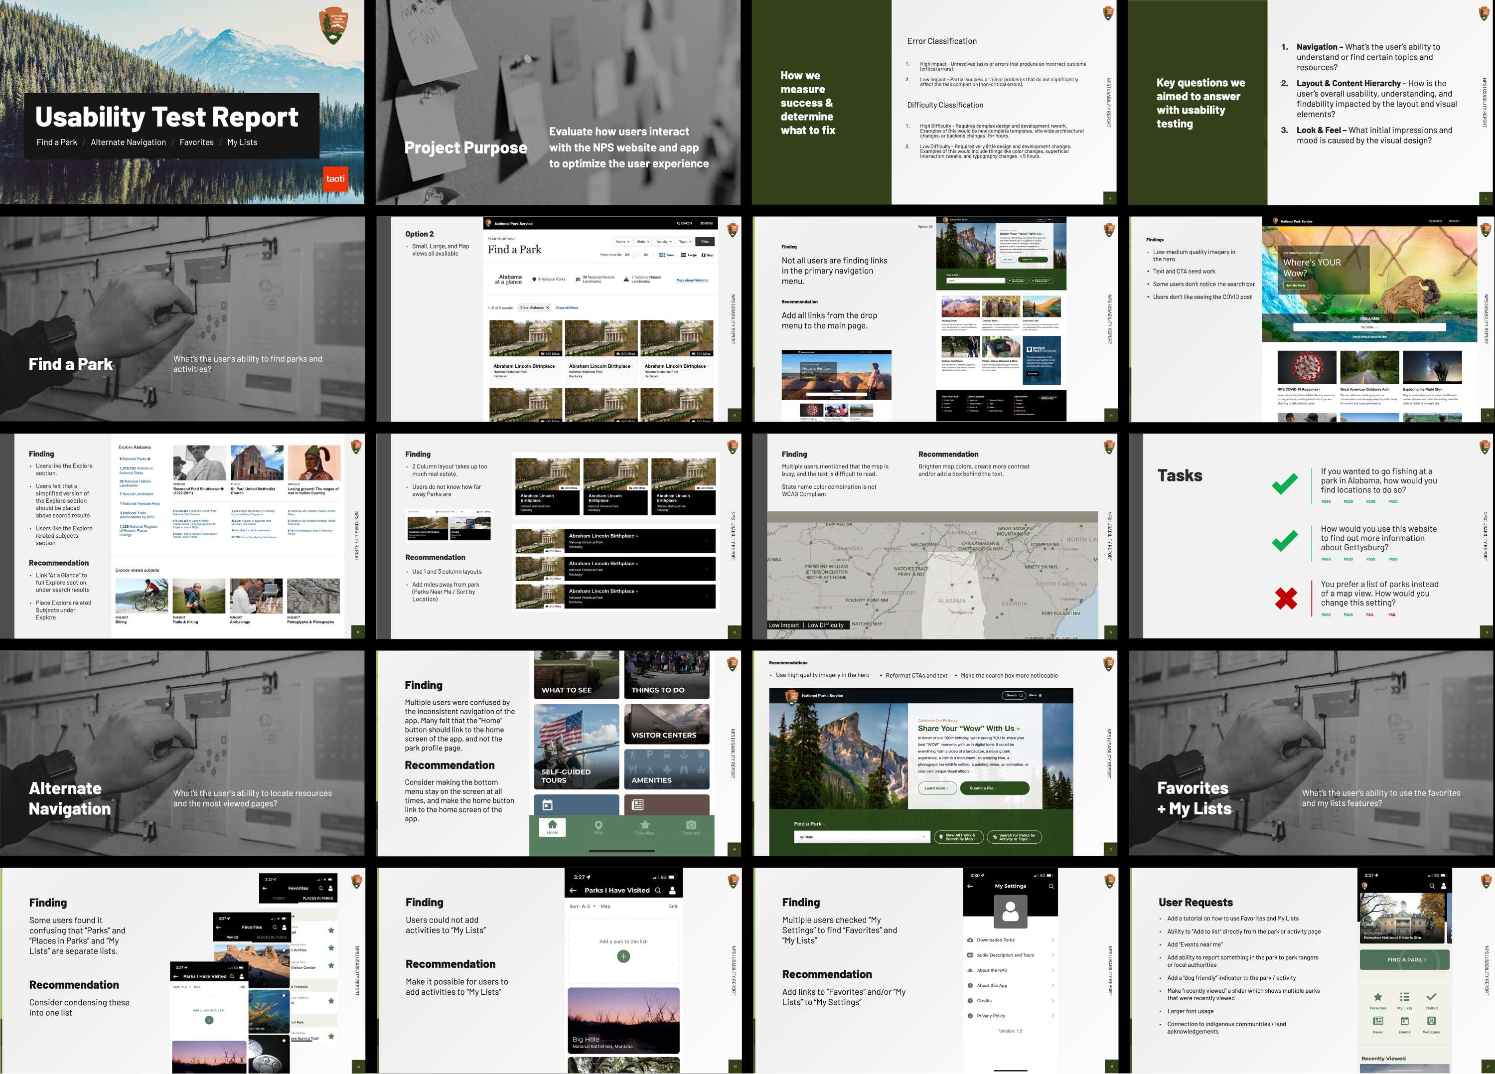Screen dimensions: 1495x1074
Task: Toggle the Parks Near Me switch
Action: coord(636,255)
